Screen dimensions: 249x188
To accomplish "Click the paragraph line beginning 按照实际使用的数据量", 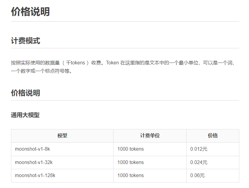I will [123, 63].
